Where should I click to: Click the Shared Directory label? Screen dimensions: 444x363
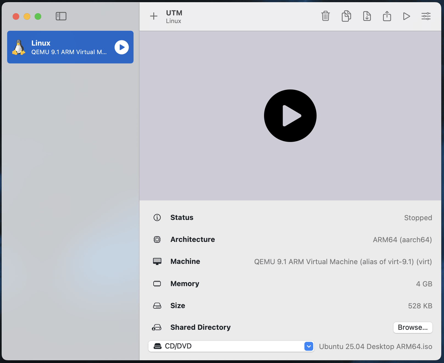click(201, 327)
